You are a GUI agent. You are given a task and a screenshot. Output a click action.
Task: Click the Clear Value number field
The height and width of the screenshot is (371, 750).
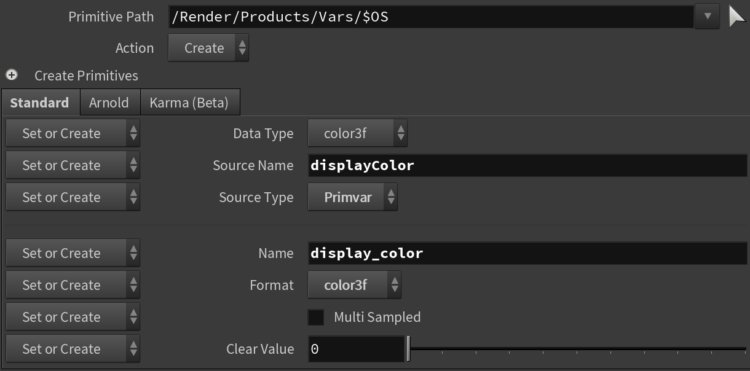[x=355, y=349]
